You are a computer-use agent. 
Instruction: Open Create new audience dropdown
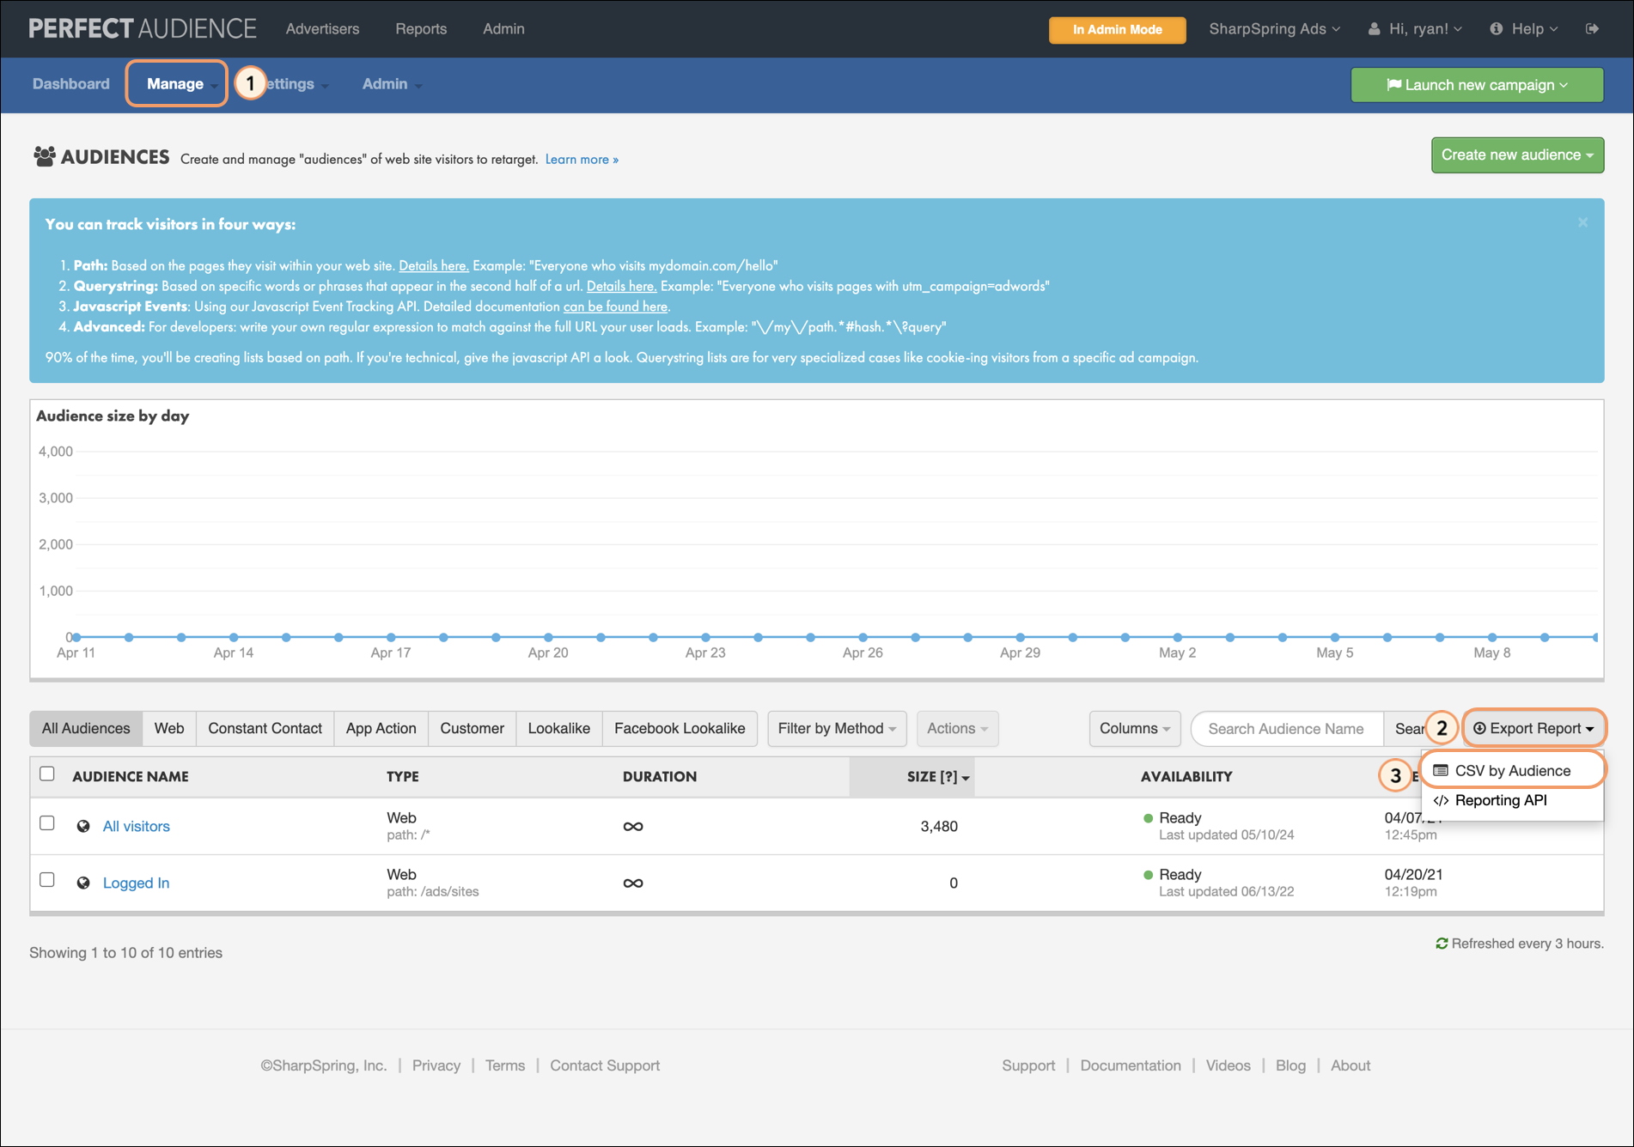pos(1517,155)
